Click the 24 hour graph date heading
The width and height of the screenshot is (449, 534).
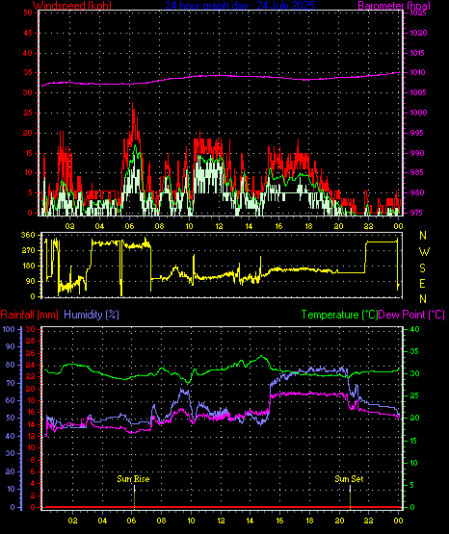[240, 5]
